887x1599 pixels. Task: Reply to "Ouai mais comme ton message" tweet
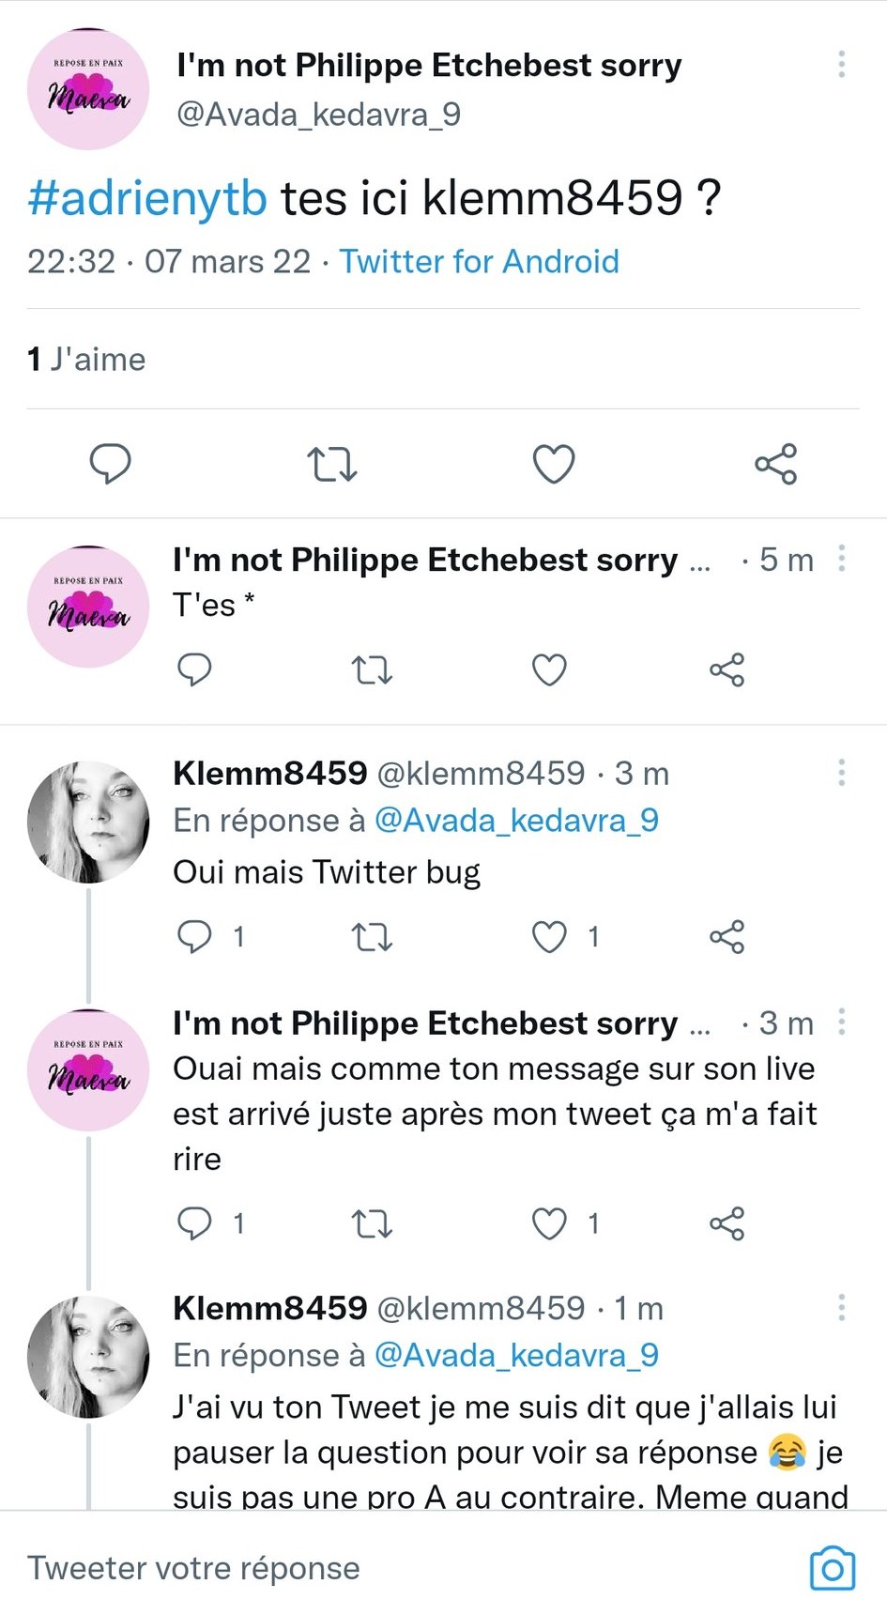point(194,1222)
